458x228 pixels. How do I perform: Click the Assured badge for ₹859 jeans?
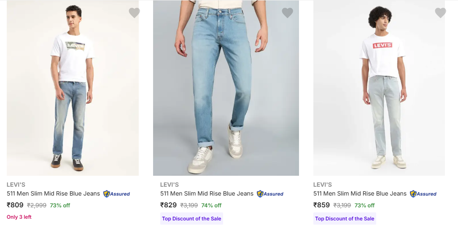point(423,194)
